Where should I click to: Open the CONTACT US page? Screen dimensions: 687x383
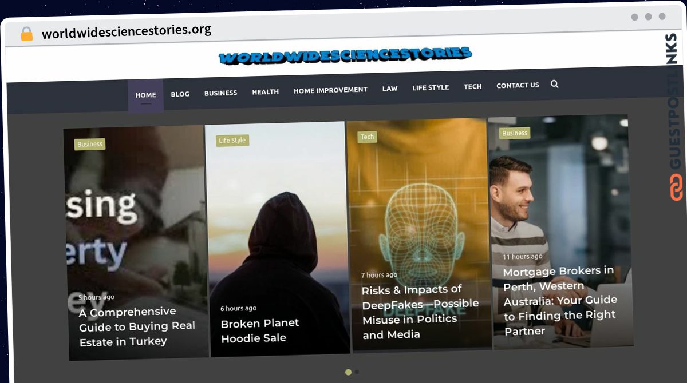coord(518,85)
